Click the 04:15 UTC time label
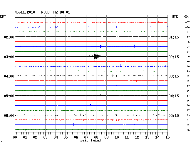The width and height of the screenshot is (191, 145). [174, 96]
